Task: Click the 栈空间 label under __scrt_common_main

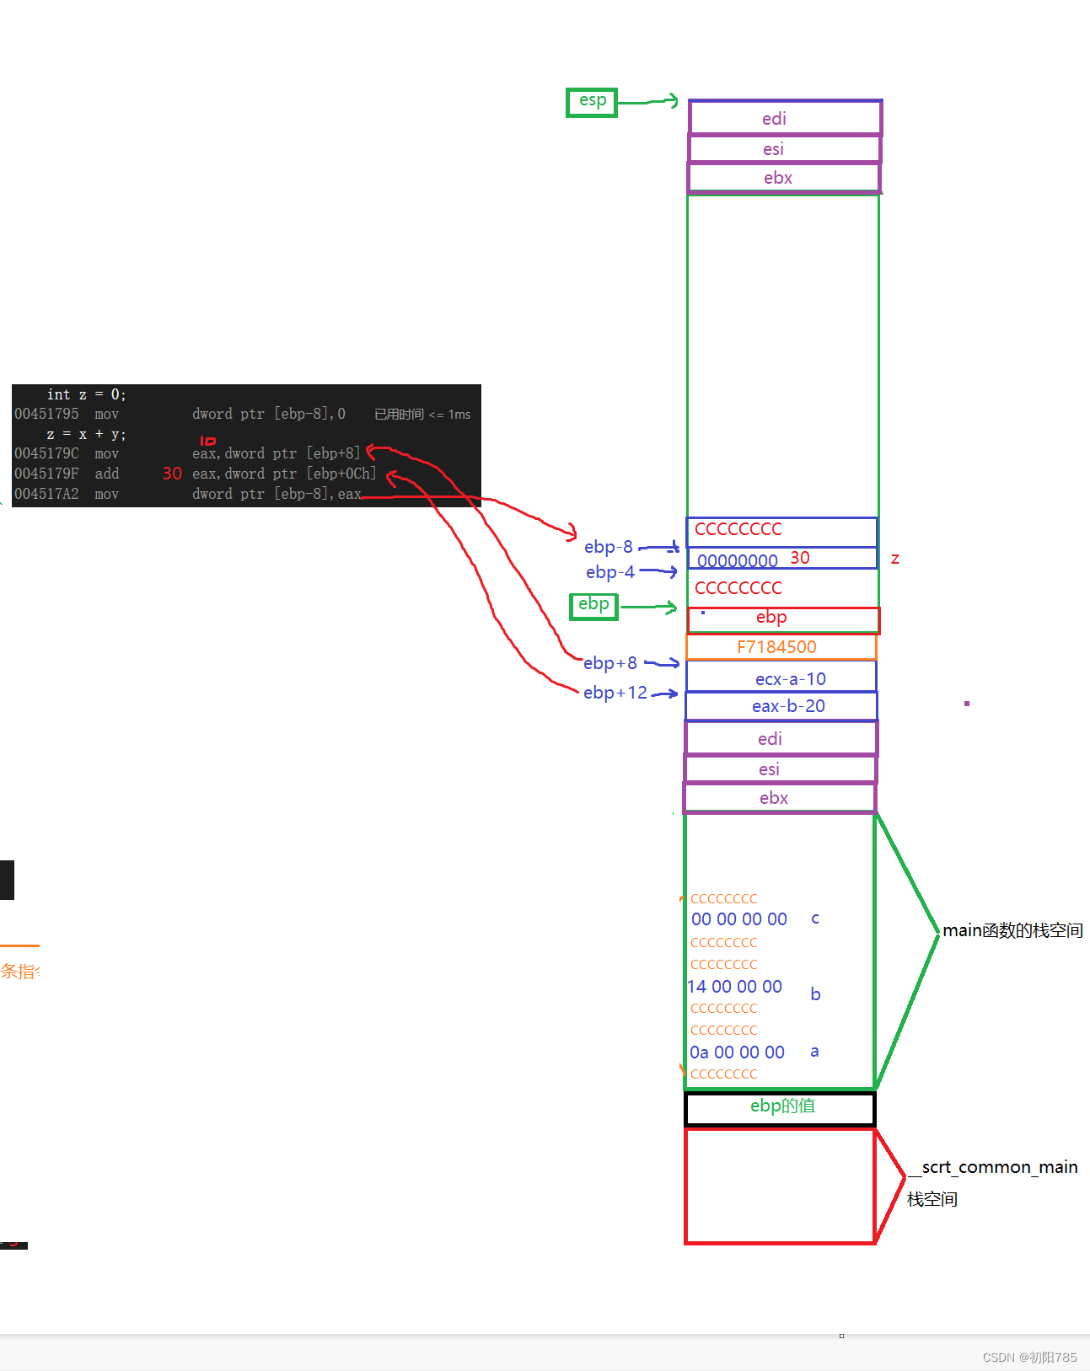Action: click(x=932, y=1199)
